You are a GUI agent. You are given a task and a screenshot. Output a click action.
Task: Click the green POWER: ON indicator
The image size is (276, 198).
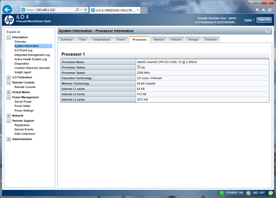(222, 193)
